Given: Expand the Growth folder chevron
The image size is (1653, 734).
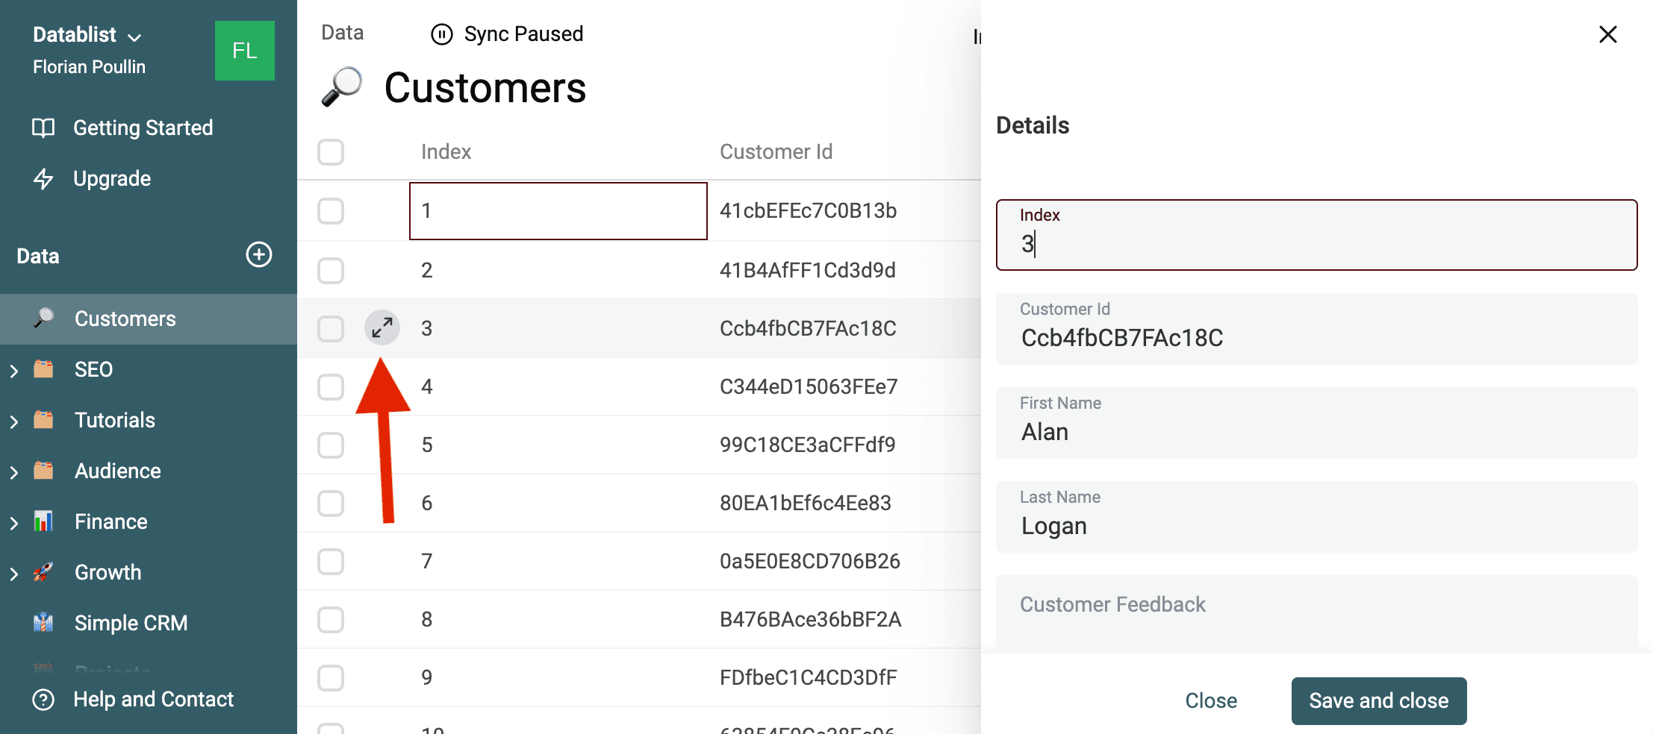Looking at the screenshot, I should [x=14, y=574].
